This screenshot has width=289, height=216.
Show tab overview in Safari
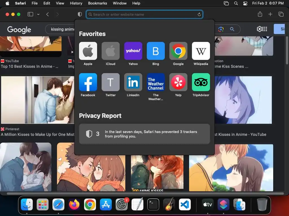(x=281, y=14)
